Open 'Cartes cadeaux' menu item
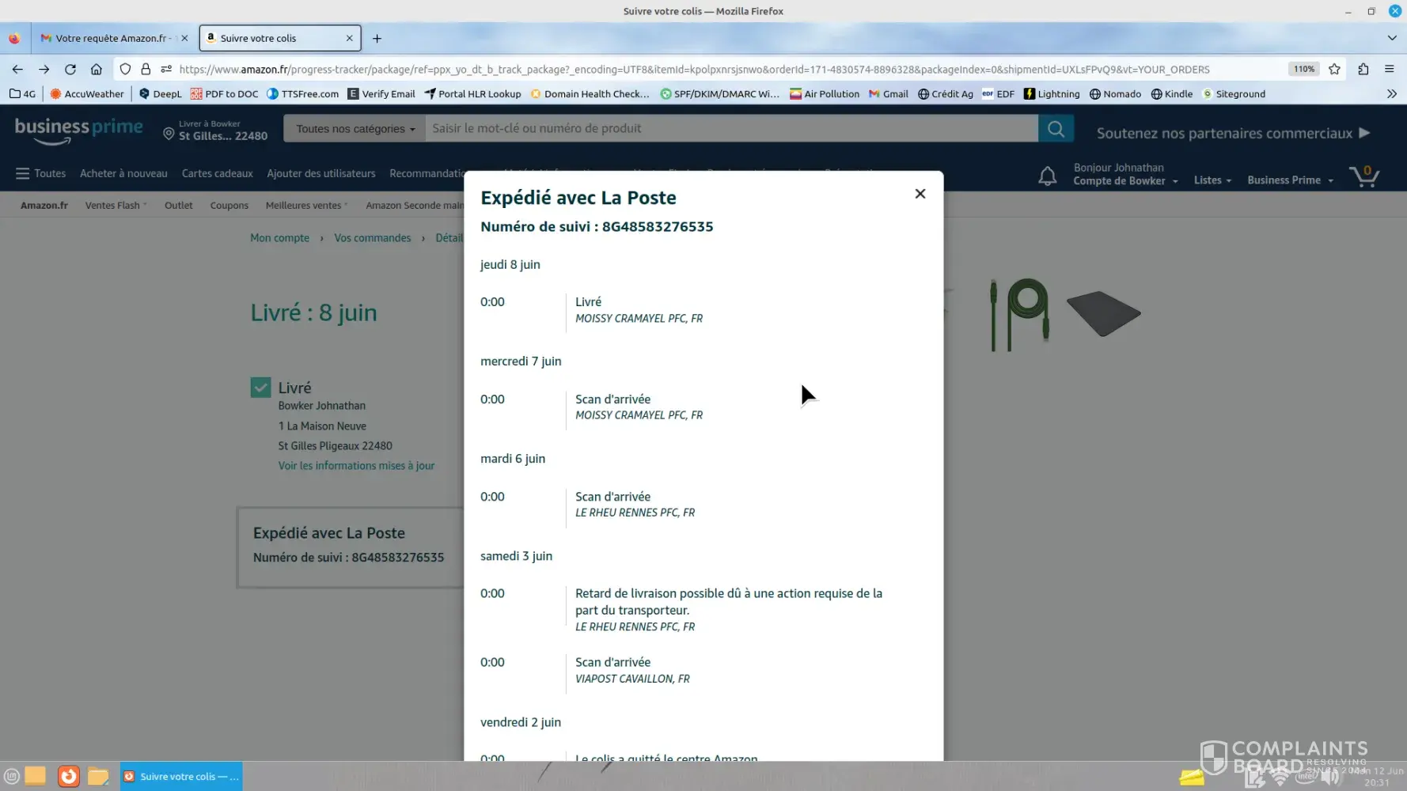 [218, 173]
